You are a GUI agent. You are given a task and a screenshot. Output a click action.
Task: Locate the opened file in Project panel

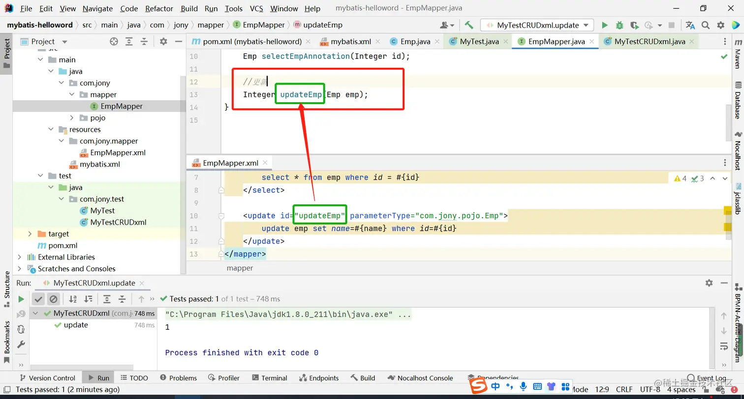coord(114,42)
